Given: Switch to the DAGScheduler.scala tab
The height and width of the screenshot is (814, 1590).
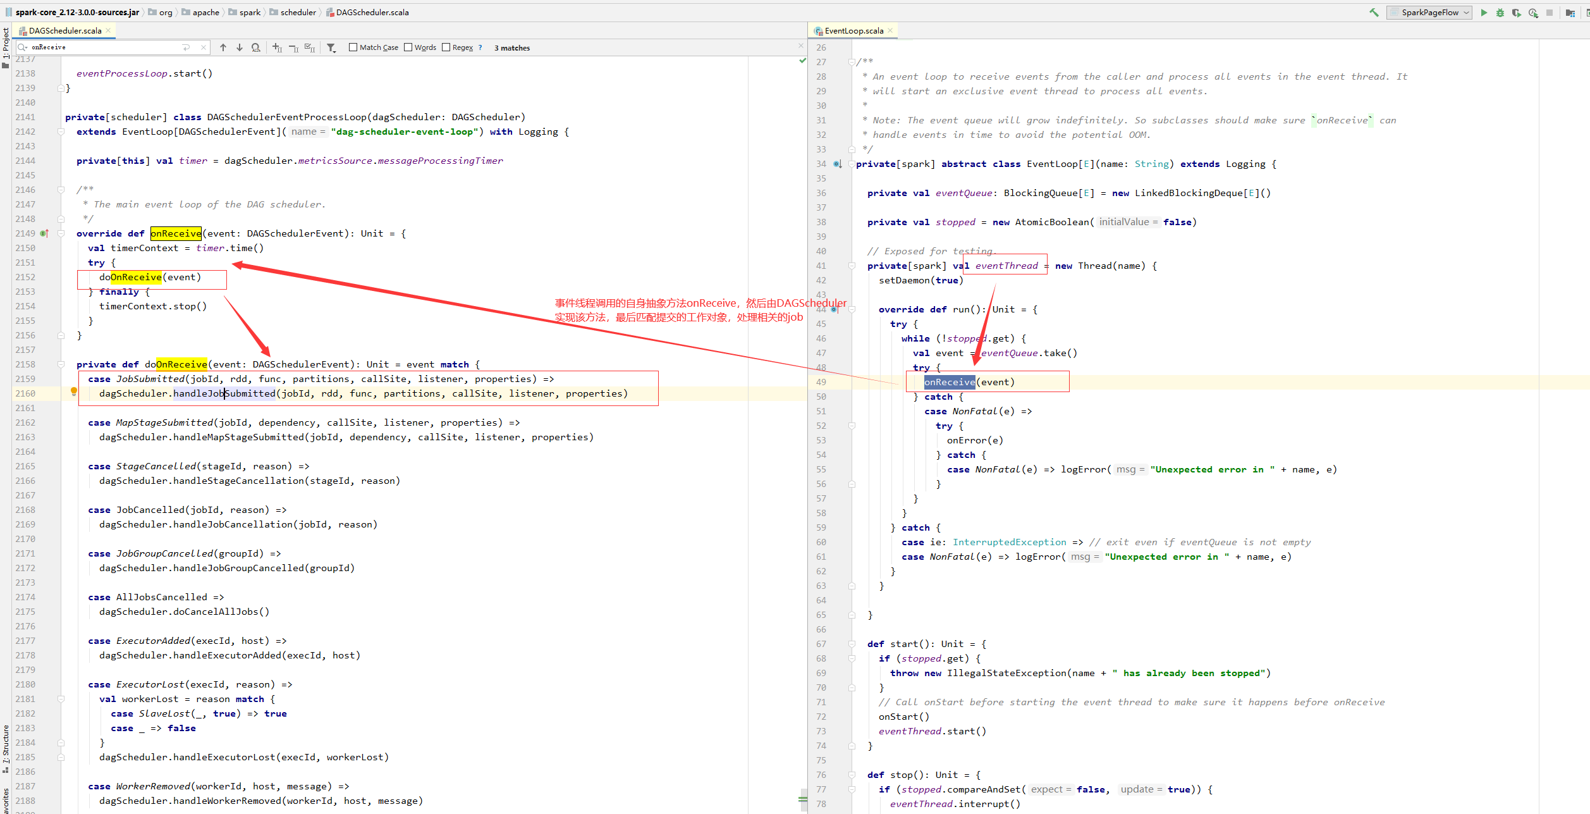Looking at the screenshot, I should [x=64, y=30].
